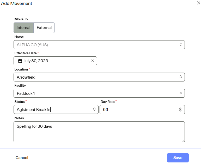Click the Status text Agistment Break in
The image size is (201, 164).
(x=34, y=110)
